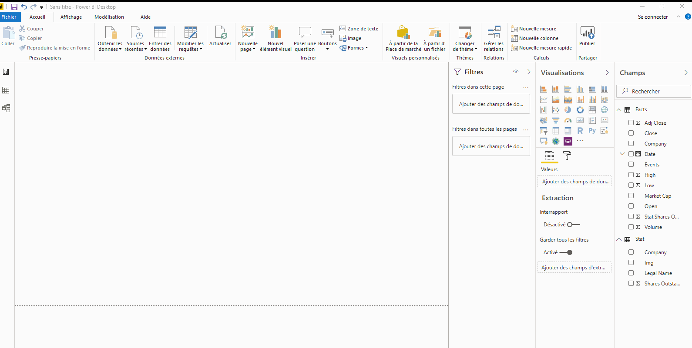Open the Fields well tab in Visualisations
692x348 pixels.
coord(550,156)
